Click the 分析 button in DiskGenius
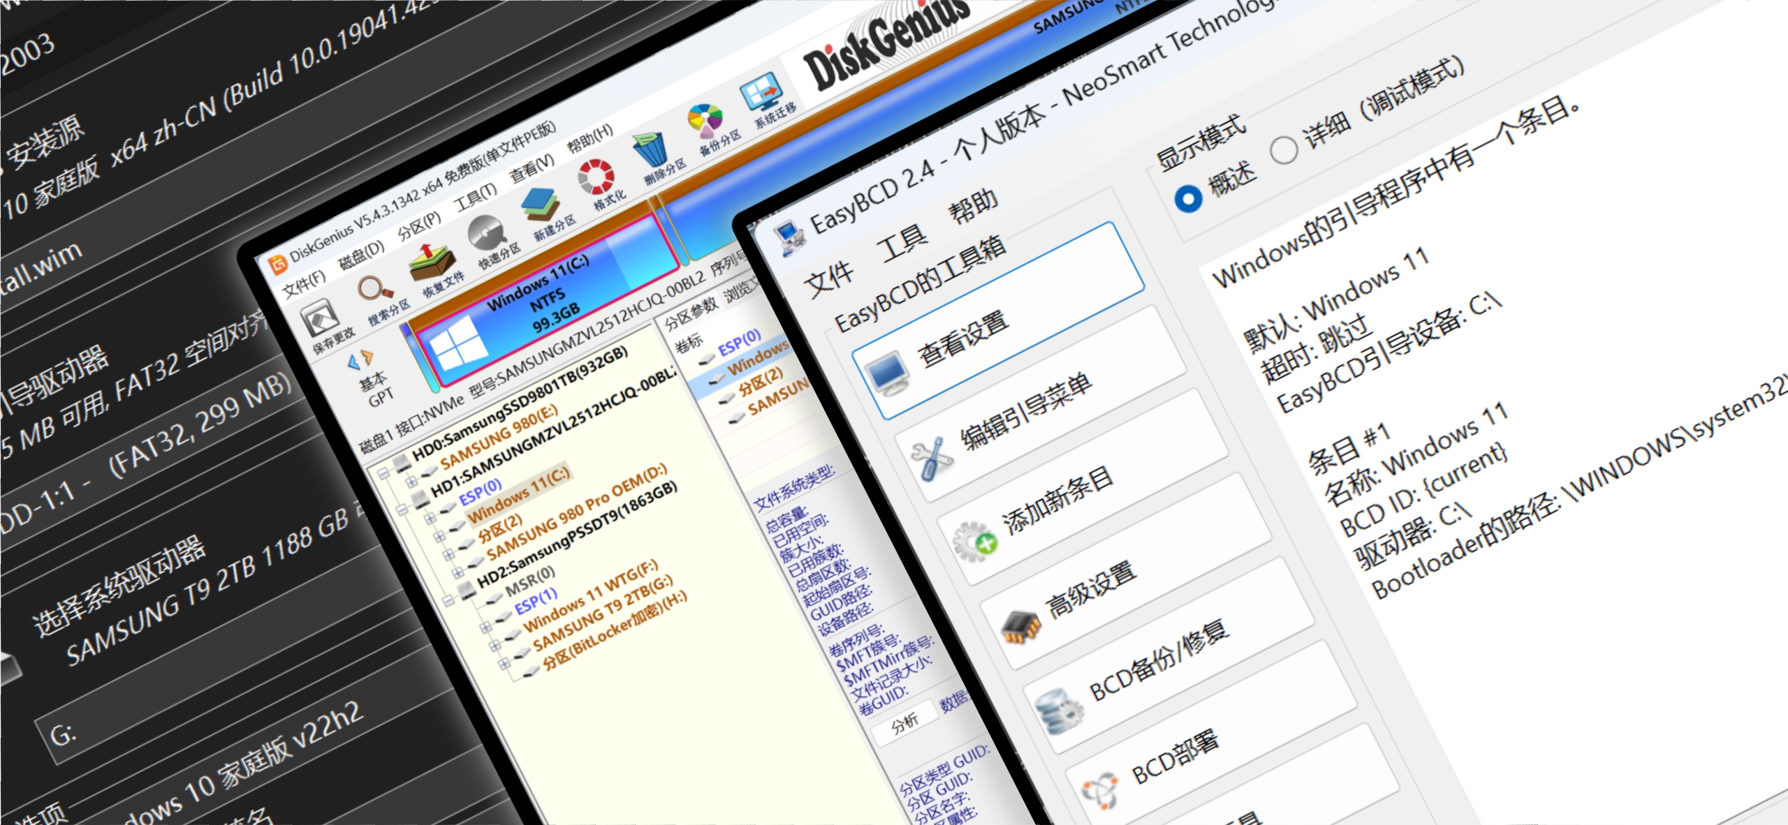 [x=904, y=724]
